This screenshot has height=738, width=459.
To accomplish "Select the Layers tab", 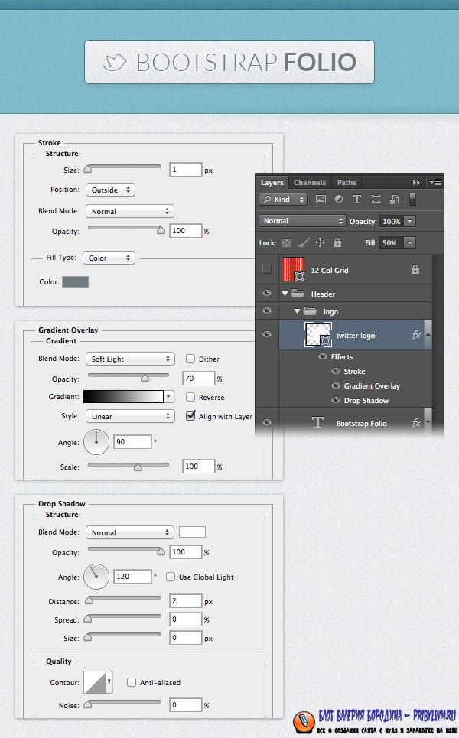I will 272,182.
